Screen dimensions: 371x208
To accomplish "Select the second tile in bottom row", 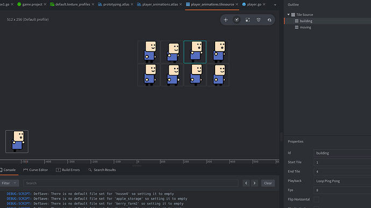I will 172,75.
